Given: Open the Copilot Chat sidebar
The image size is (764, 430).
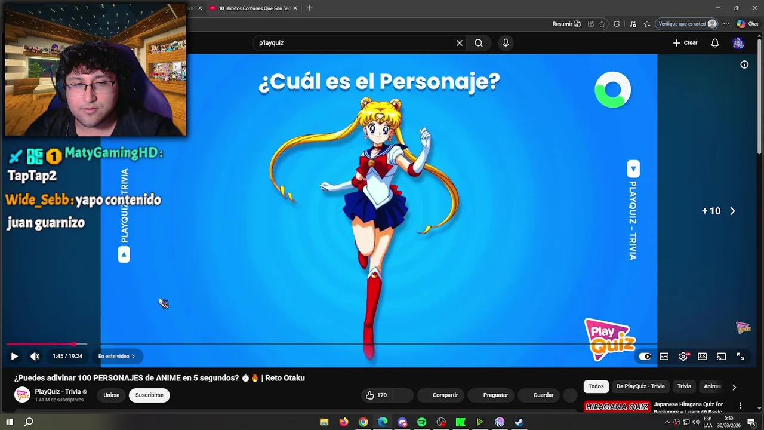Looking at the screenshot, I should coord(747,24).
